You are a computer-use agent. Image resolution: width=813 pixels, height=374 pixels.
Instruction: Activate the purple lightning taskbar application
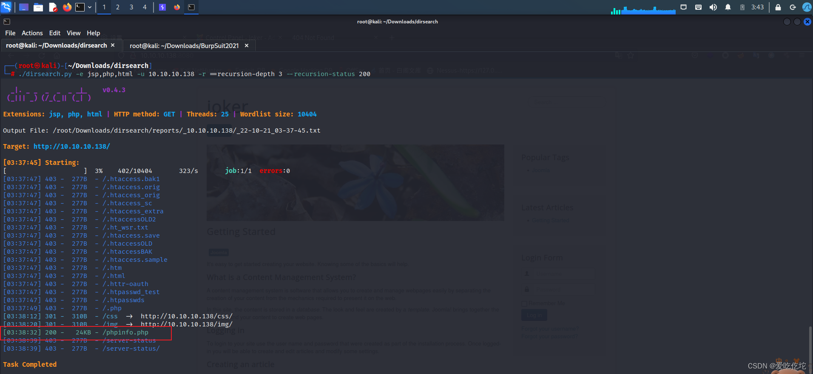pos(162,7)
